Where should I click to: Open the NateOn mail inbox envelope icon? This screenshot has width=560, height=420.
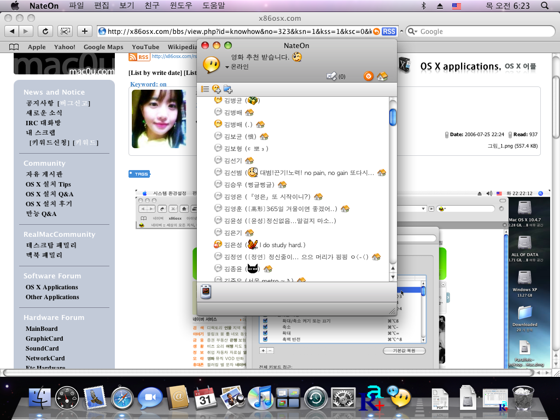click(x=332, y=76)
